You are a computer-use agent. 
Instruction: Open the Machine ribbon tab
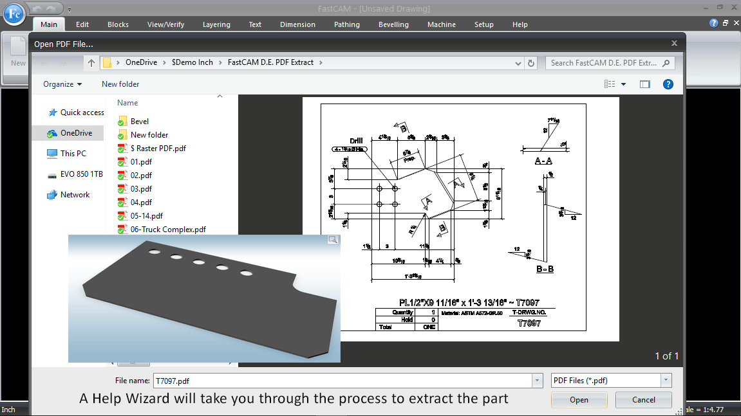tap(442, 24)
